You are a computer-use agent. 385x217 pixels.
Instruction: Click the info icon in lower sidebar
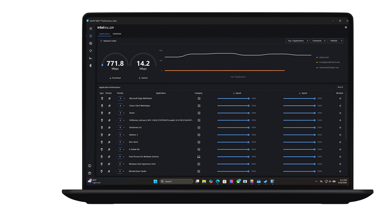click(x=90, y=166)
